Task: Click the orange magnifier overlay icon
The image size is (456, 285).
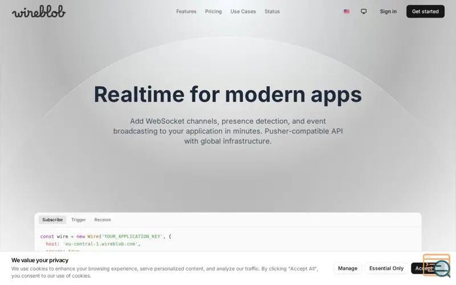Action: pyautogui.click(x=437, y=266)
